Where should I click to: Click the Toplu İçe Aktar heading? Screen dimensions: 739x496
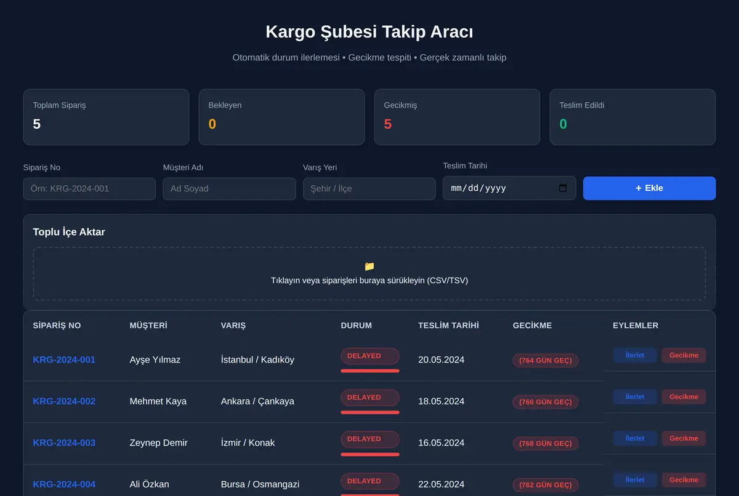point(69,232)
